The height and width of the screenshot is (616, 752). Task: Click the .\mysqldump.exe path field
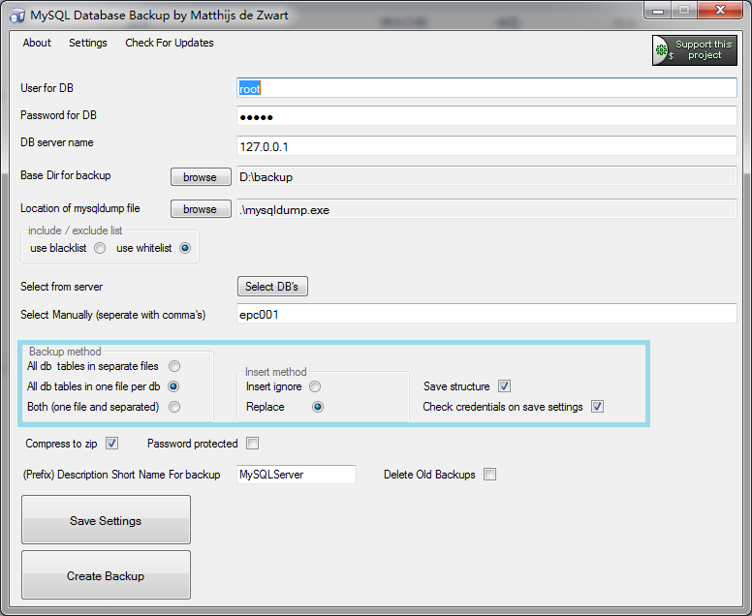click(x=486, y=209)
